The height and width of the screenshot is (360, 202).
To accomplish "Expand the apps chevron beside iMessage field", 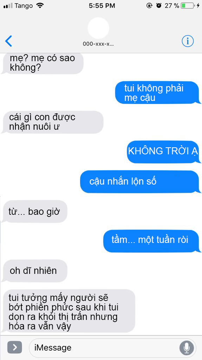I will click(x=15, y=347).
